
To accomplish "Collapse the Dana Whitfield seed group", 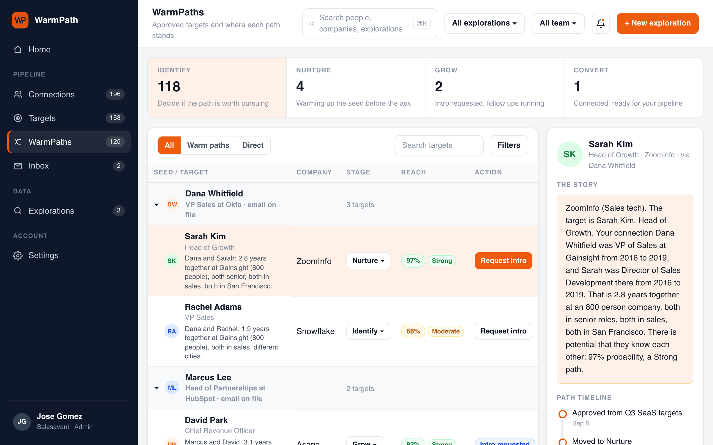I will point(157,205).
